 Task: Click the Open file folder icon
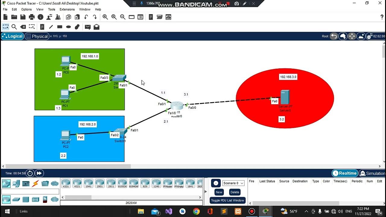pos(14,17)
